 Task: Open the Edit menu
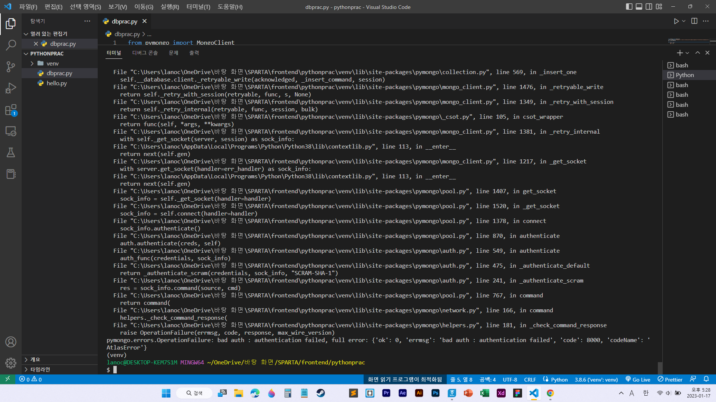[53, 7]
